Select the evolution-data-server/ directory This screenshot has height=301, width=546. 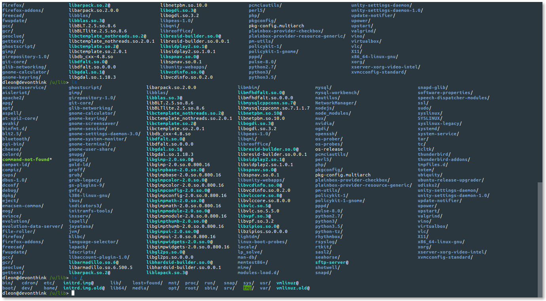tap(33, 226)
